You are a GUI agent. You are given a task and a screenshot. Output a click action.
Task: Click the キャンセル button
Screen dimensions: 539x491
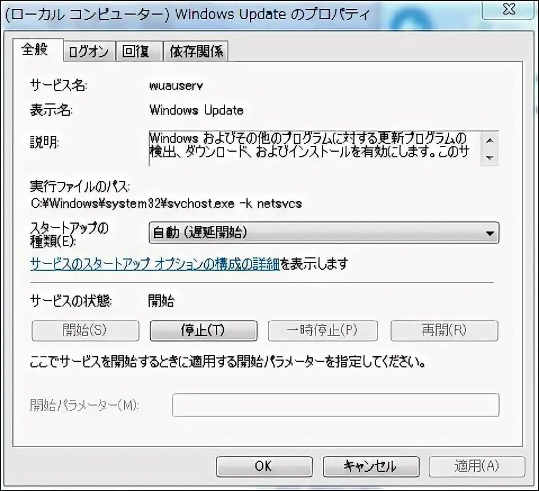click(x=371, y=467)
